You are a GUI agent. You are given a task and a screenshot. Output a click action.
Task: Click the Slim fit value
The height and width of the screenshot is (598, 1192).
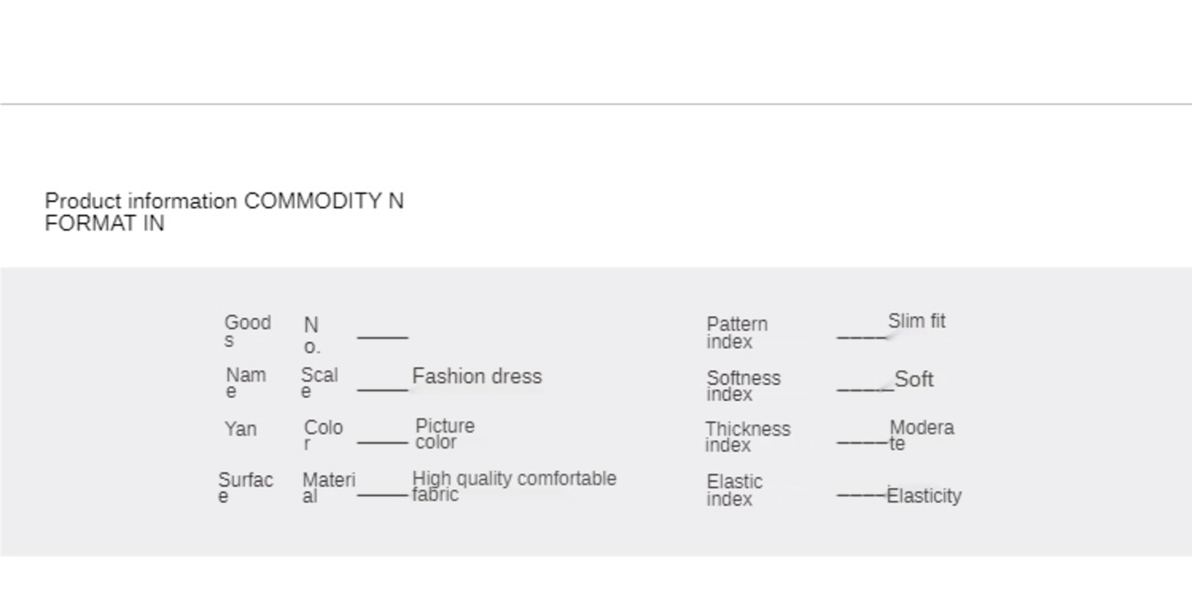click(x=916, y=322)
